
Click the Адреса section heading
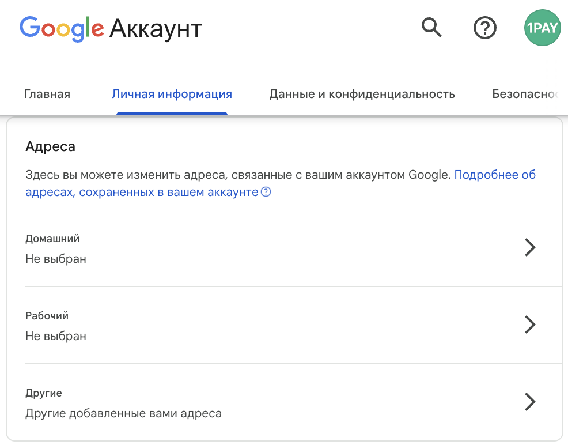point(50,146)
